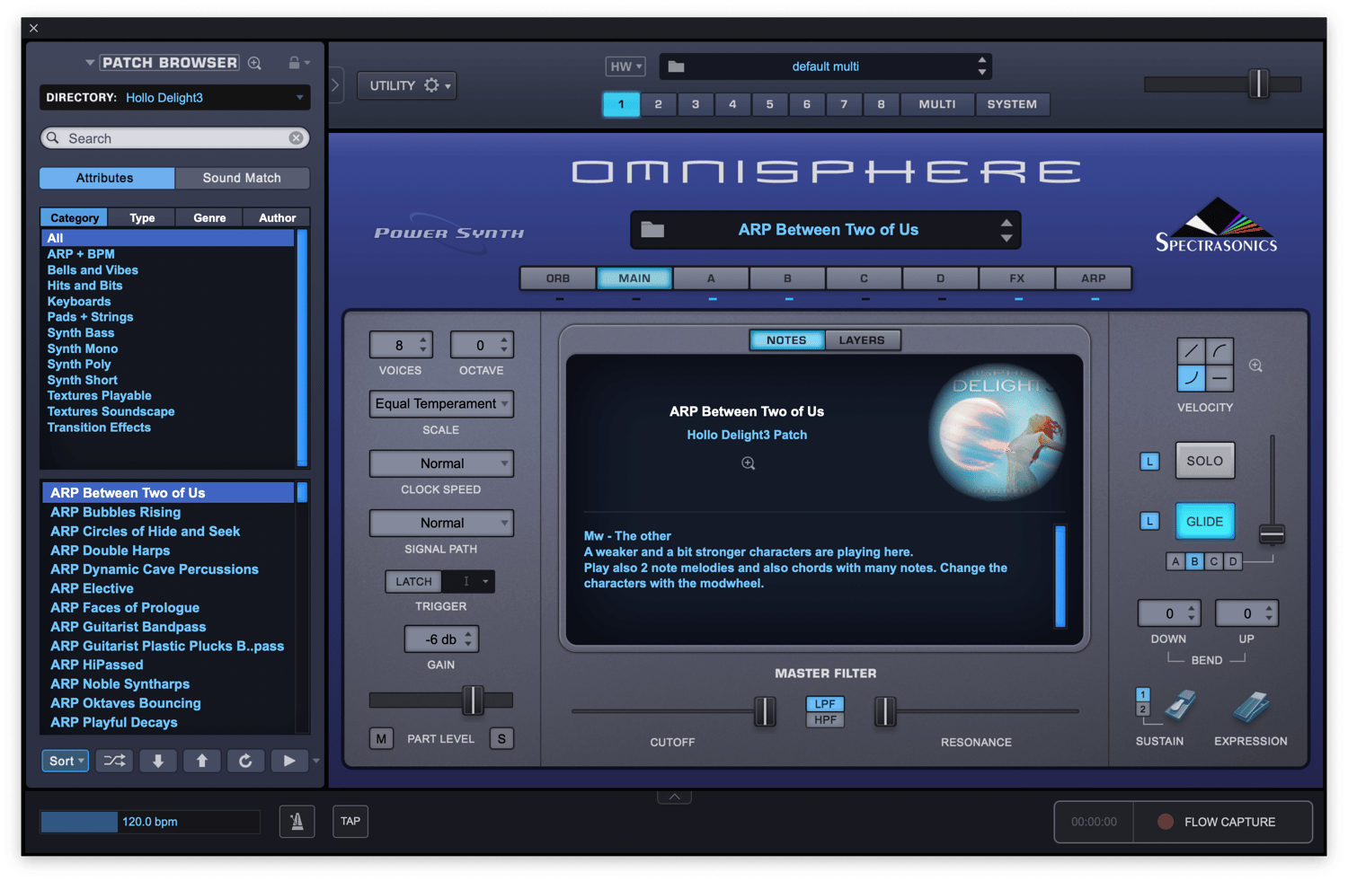Viewport: 1348px width, 881px height.
Task: Select the Genre attribute tab
Action: (209, 217)
